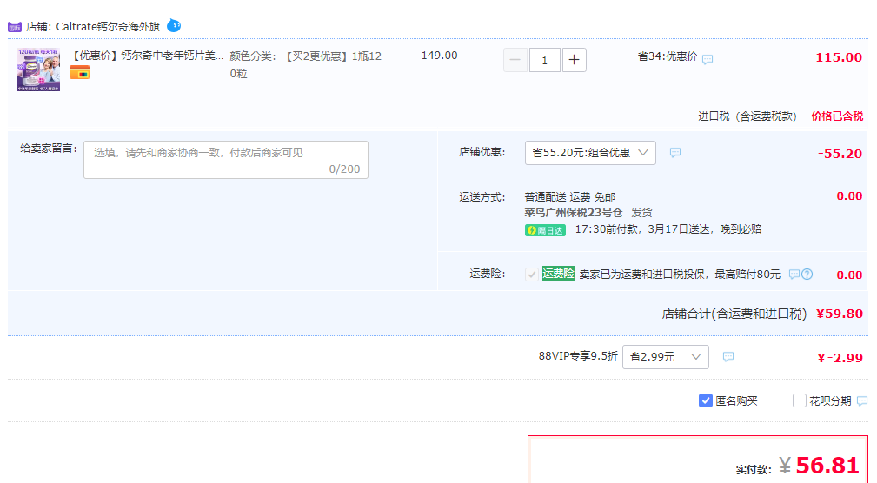Screen dimensions: 877x483
Task: Click the green 隔日达 badge
Action: pyautogui.click(x=545, y=230)
